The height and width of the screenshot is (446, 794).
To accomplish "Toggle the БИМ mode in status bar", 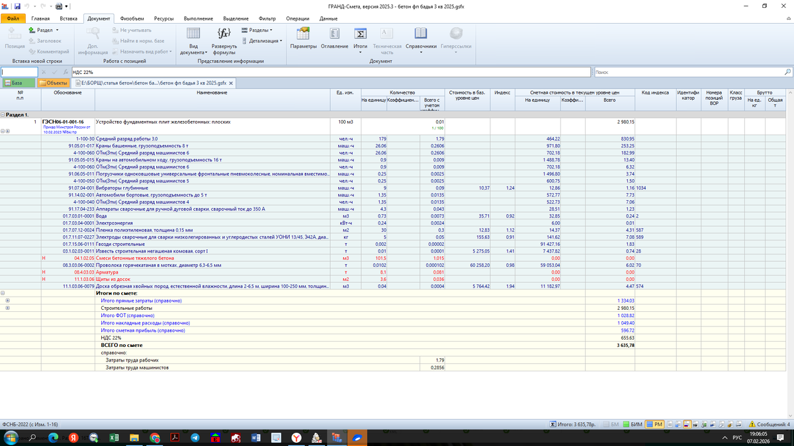I will pyautogui.click(x=633, y=424).
